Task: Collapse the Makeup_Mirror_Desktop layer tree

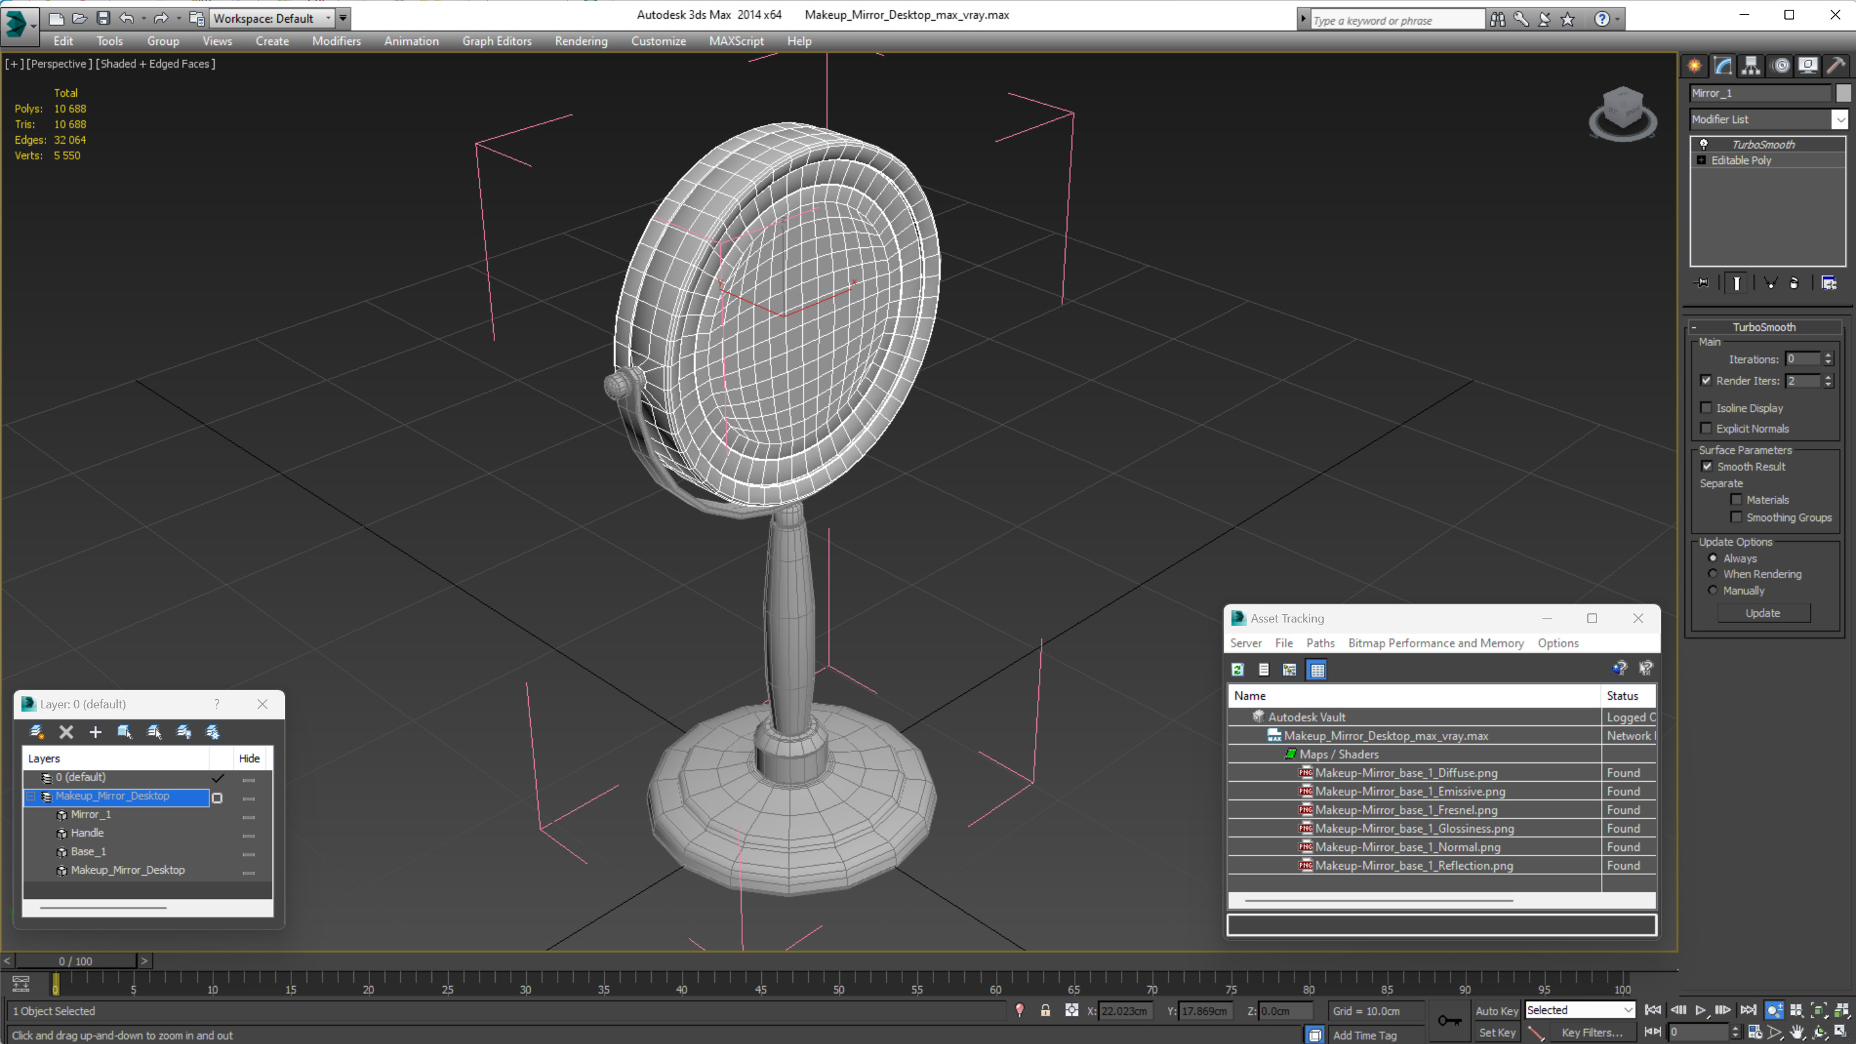Action: tap(31, 796)
